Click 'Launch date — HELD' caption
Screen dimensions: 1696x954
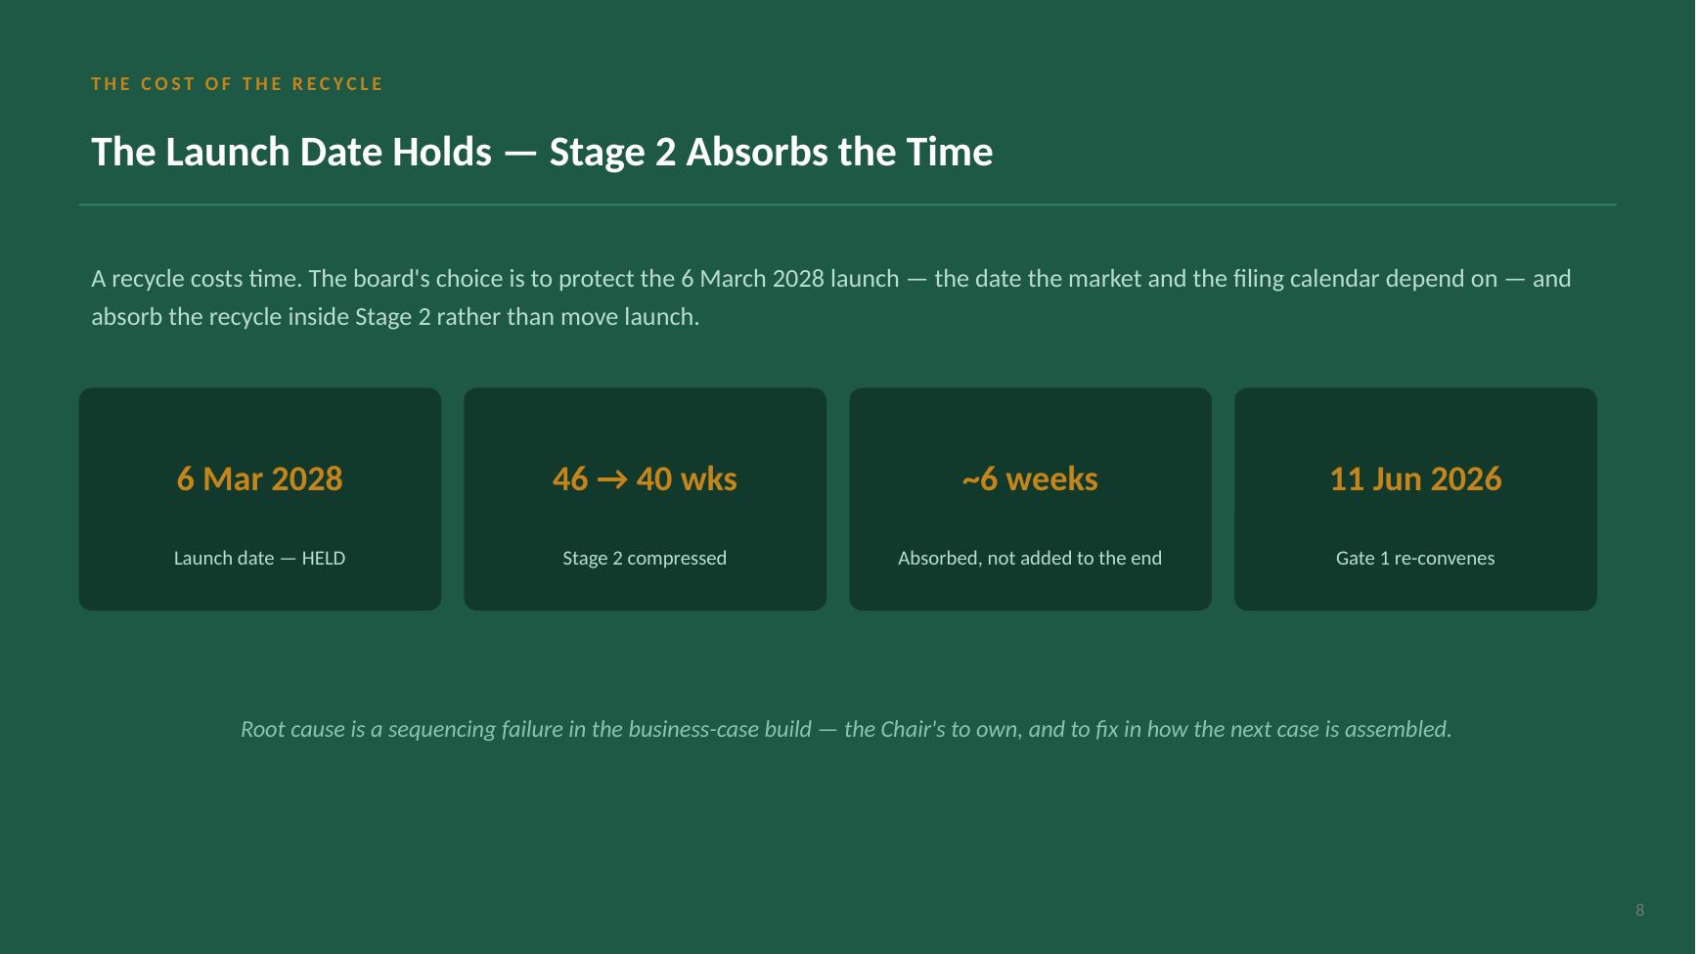259,558
